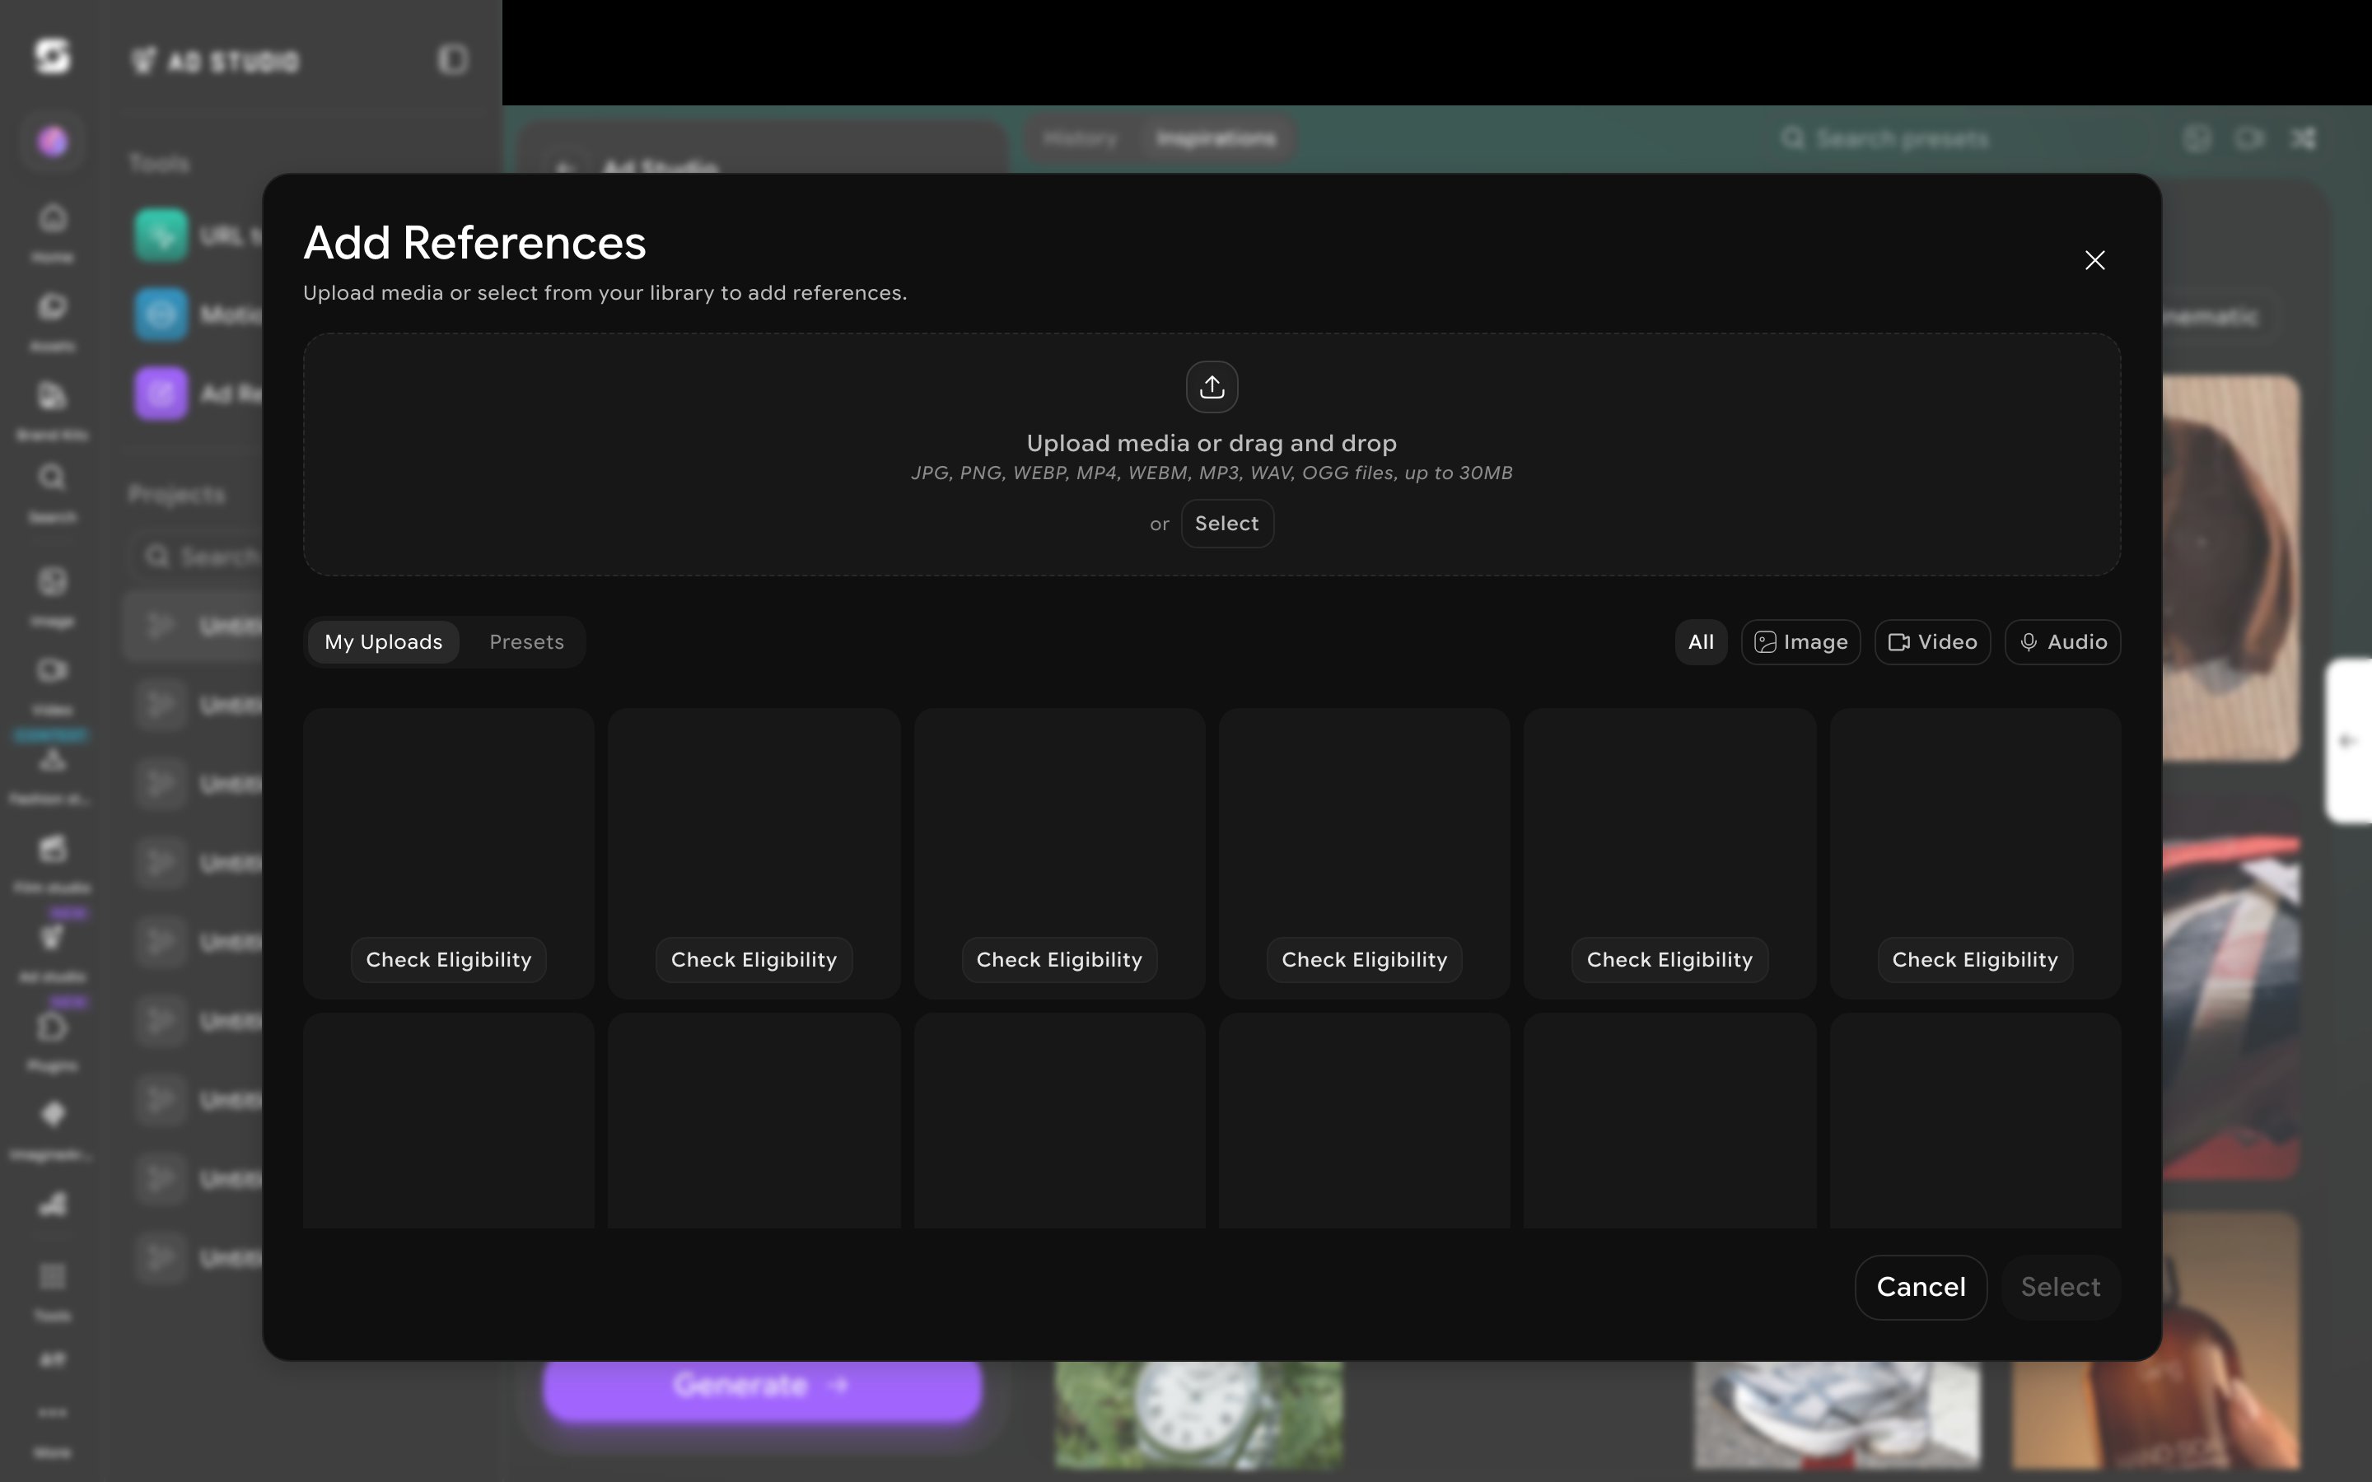Open the Inspirations tab in background
The height and width of the screenshot is (1482, 2372).
click(1216, 139)
